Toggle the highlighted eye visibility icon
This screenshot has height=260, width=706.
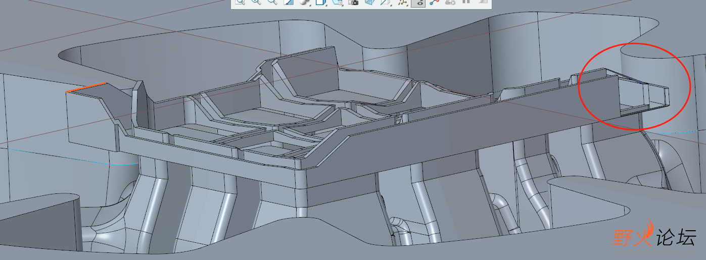point(418,3)
